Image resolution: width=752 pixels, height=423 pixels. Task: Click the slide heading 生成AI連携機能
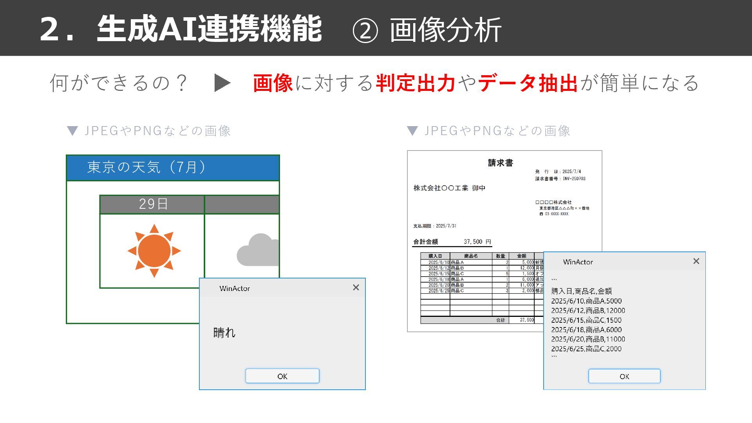point(209,29)
